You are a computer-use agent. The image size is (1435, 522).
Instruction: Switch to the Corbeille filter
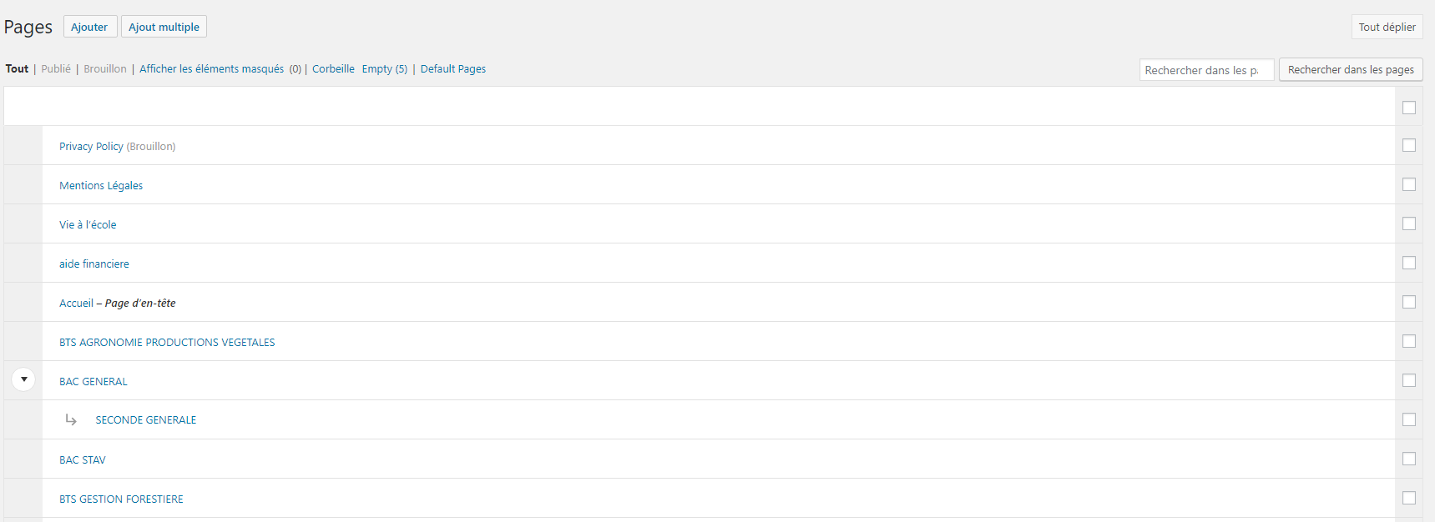333,69
